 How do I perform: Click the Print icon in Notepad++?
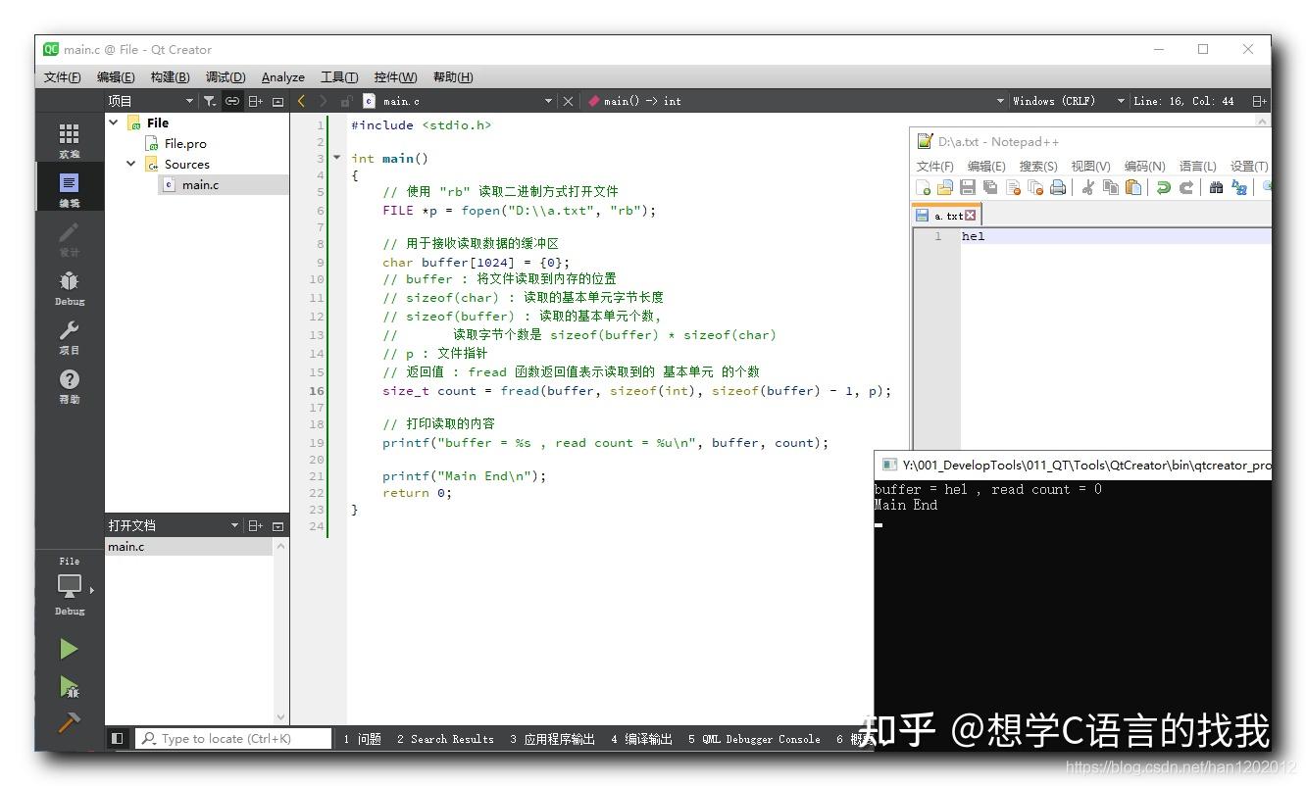(1057, 187)
